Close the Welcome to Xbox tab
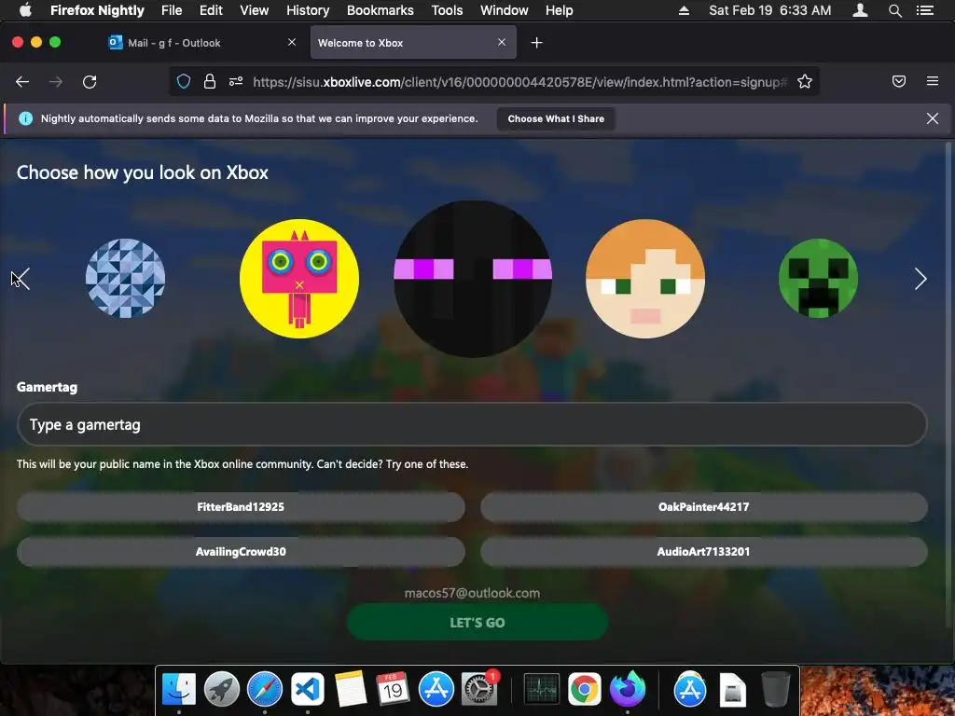The width and height of the screenshot is (955, 716). (x=502, y=42)
